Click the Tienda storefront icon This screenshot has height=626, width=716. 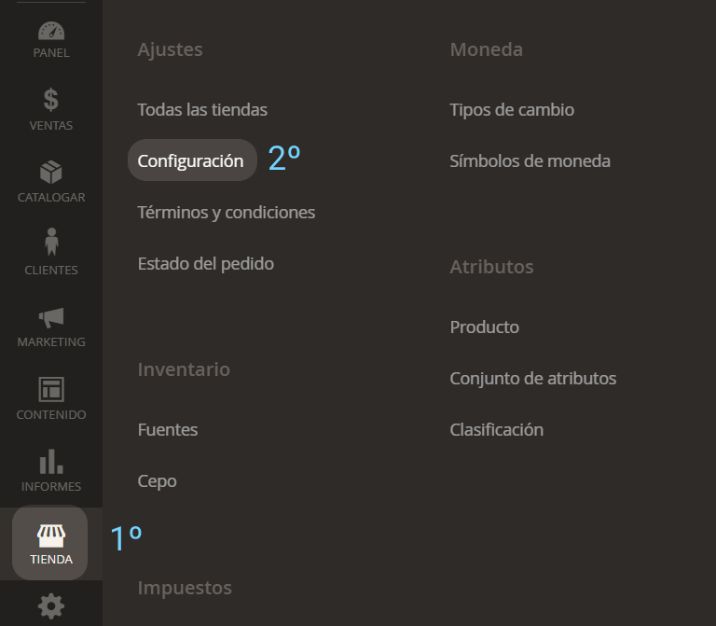coord(51,536)
